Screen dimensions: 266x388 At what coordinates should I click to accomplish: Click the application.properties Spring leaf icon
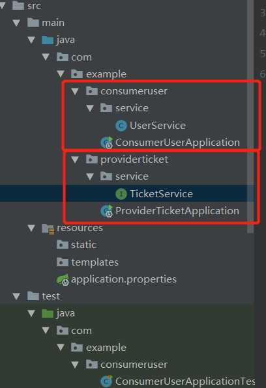(63, 280)
